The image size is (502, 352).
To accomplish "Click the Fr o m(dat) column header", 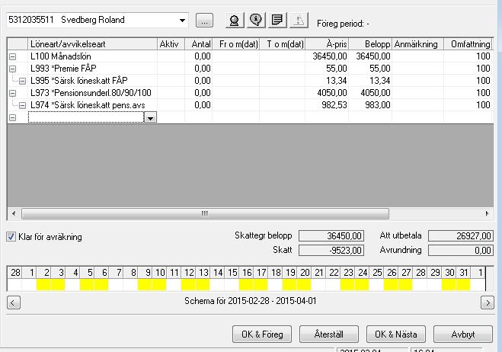I will coord(235,44).
